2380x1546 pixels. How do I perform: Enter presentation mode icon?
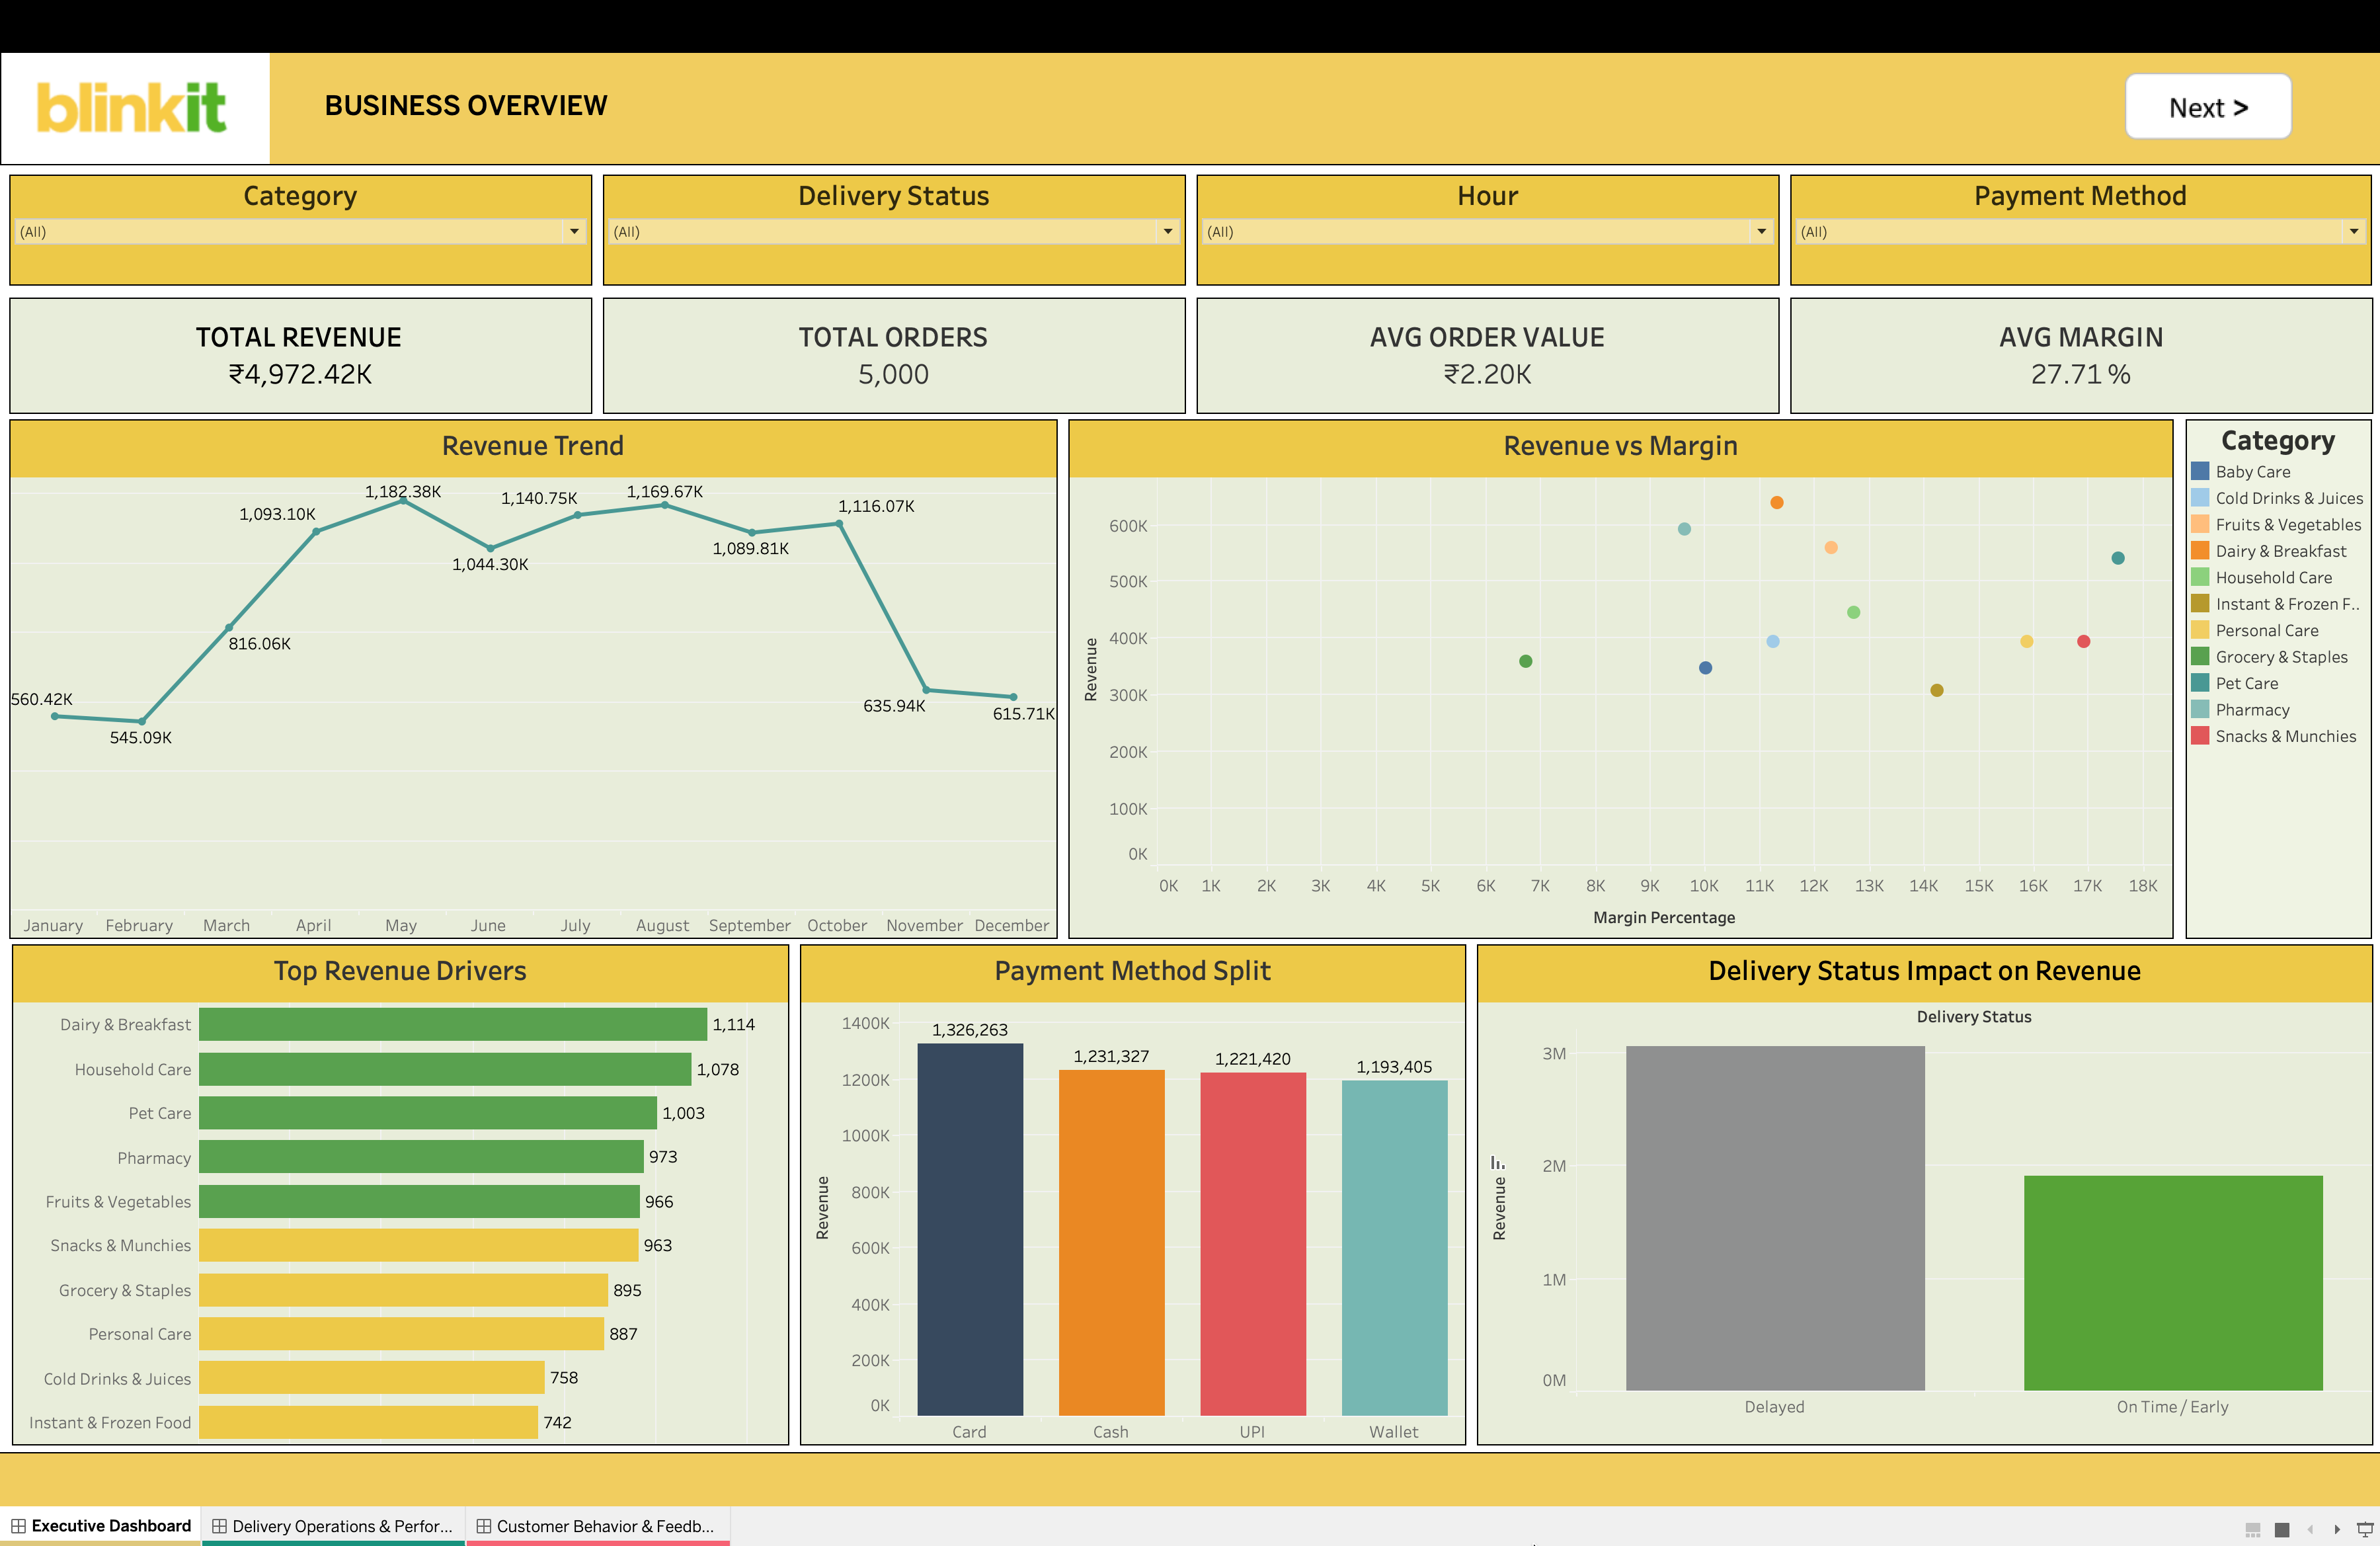coord(2365,1529)
